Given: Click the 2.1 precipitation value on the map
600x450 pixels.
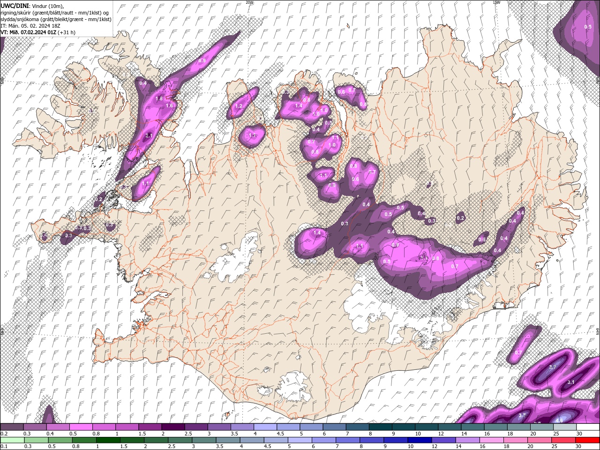Looking at the screenshot, I should tap(149, 135).
